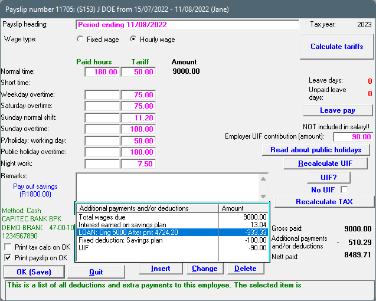
Task: Select the Fixed wage radio button
Action: coord(80,39)
